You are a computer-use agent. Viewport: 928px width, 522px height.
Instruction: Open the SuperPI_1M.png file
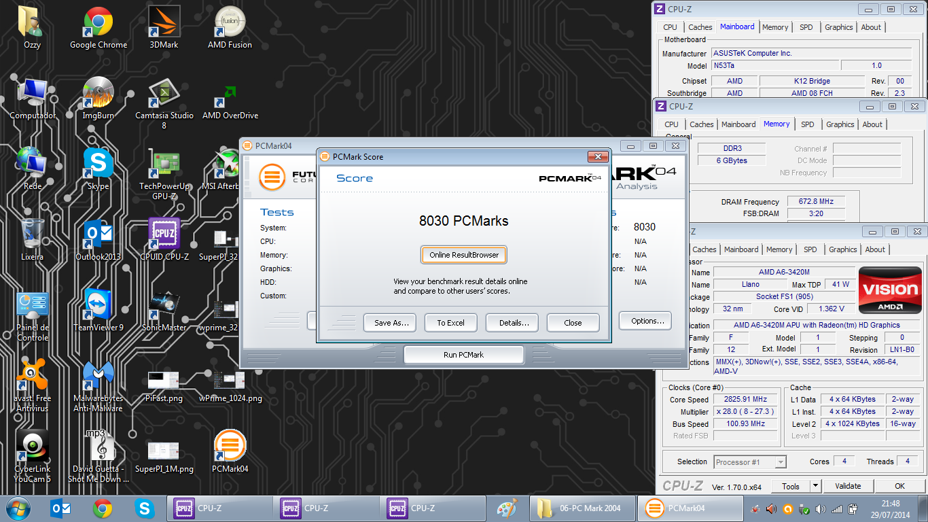[164, 456]
